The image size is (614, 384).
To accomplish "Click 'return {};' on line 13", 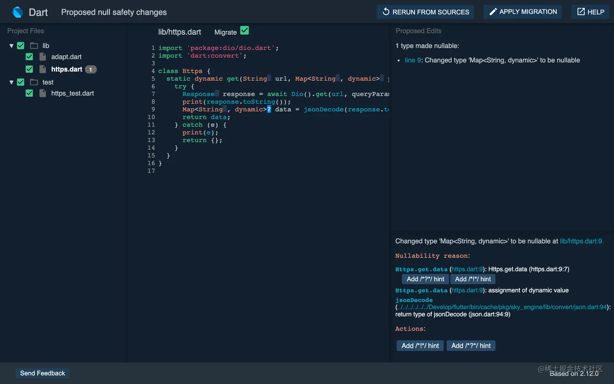I will (202, 140).
